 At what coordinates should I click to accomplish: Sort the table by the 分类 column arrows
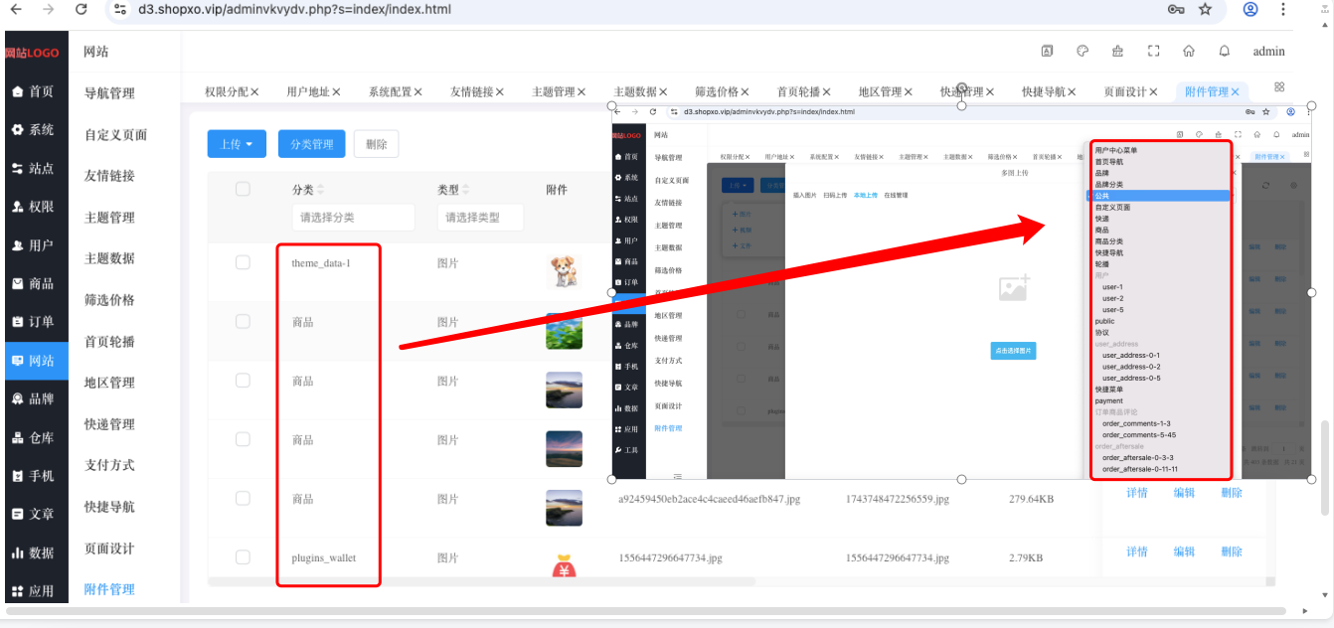[x=320, y=190]
